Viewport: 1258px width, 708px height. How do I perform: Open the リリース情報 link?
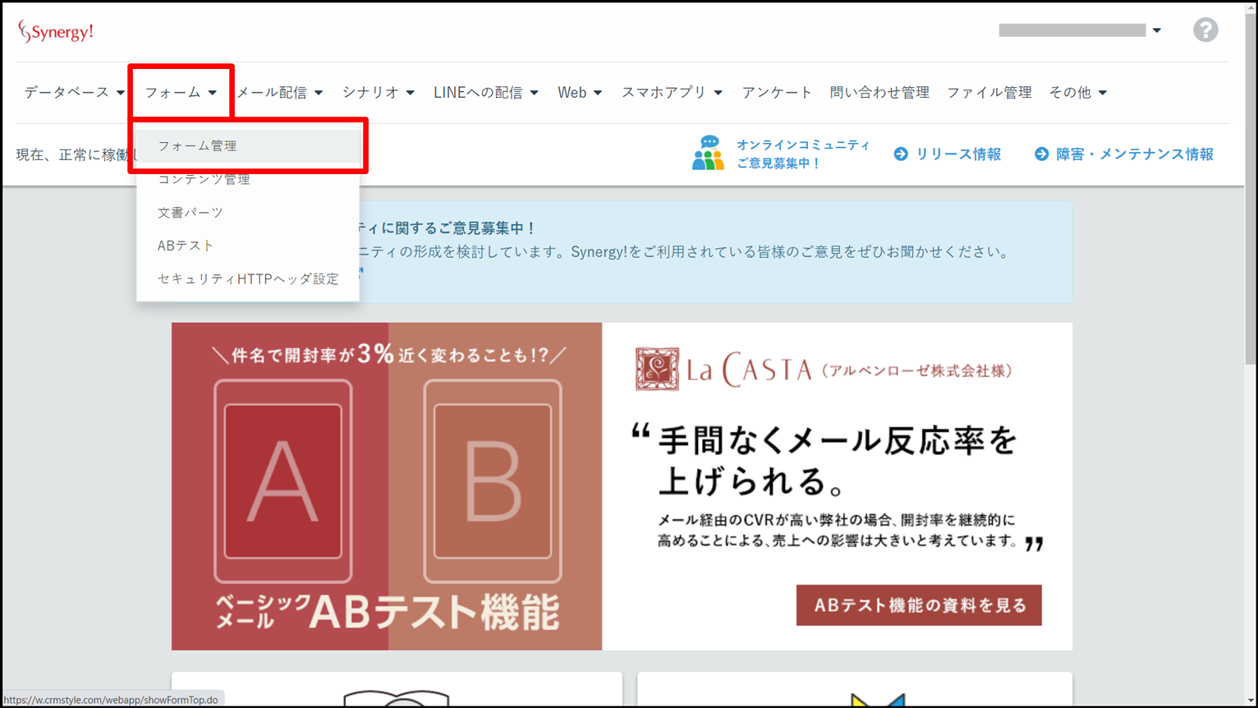958,154
